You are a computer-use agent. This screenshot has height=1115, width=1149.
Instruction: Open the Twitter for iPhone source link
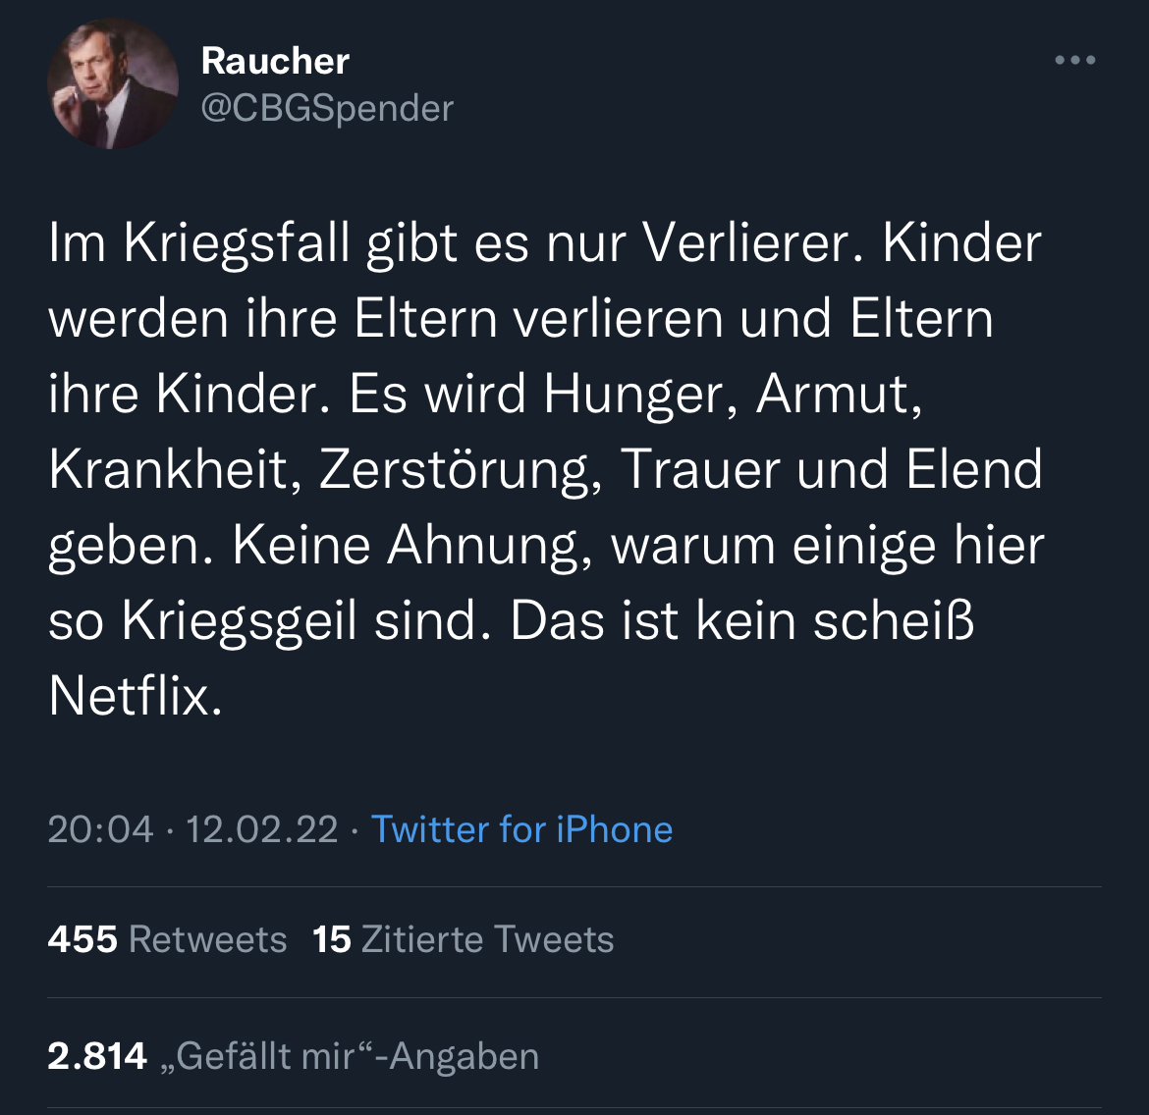521,829
